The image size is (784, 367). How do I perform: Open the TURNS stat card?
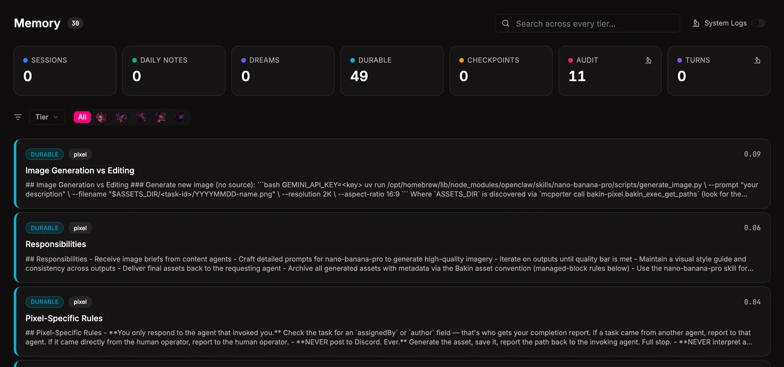pos(719,71)
